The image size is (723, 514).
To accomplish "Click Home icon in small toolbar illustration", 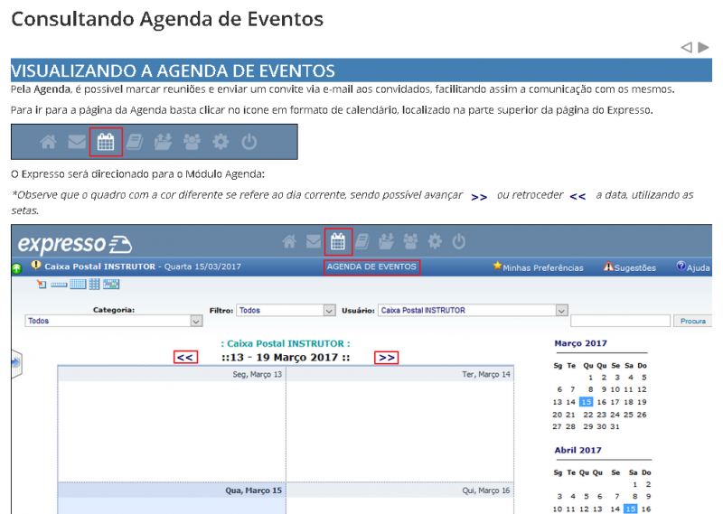I will (x=49, y=142).
